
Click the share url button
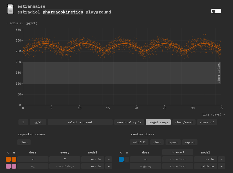(207, 122)
